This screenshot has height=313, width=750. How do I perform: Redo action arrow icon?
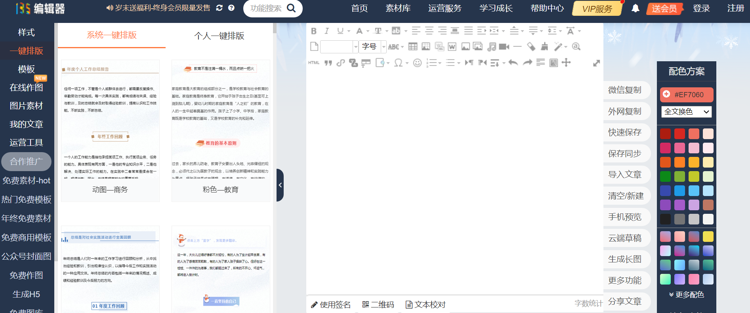(527, 62)
